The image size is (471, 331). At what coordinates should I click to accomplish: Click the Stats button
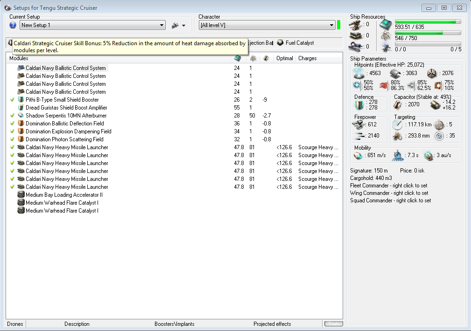(x=333, y=324)
